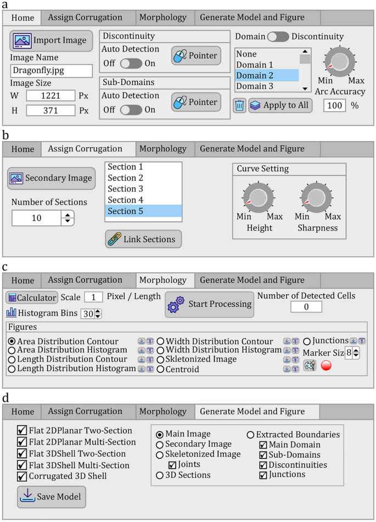Viewport: 376px width, 522px height.
Task: Select Domain 1 in the domain list
Action: 267,65
